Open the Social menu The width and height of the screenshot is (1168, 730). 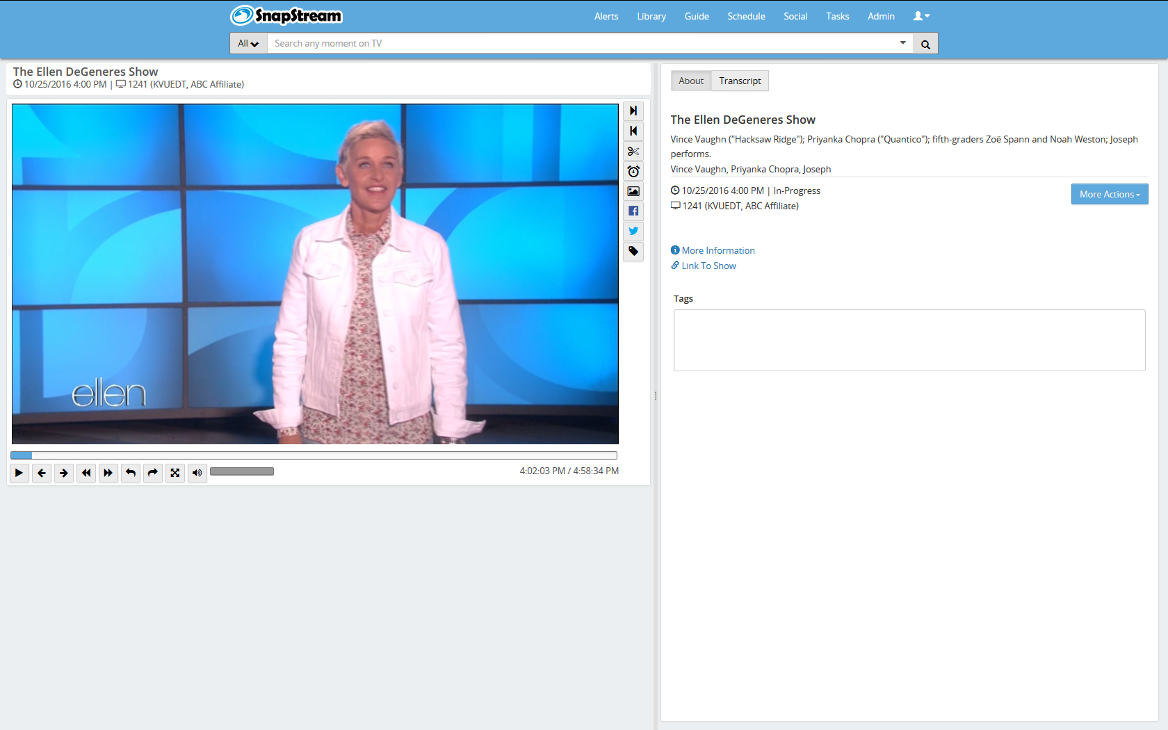tap(795, 16)
